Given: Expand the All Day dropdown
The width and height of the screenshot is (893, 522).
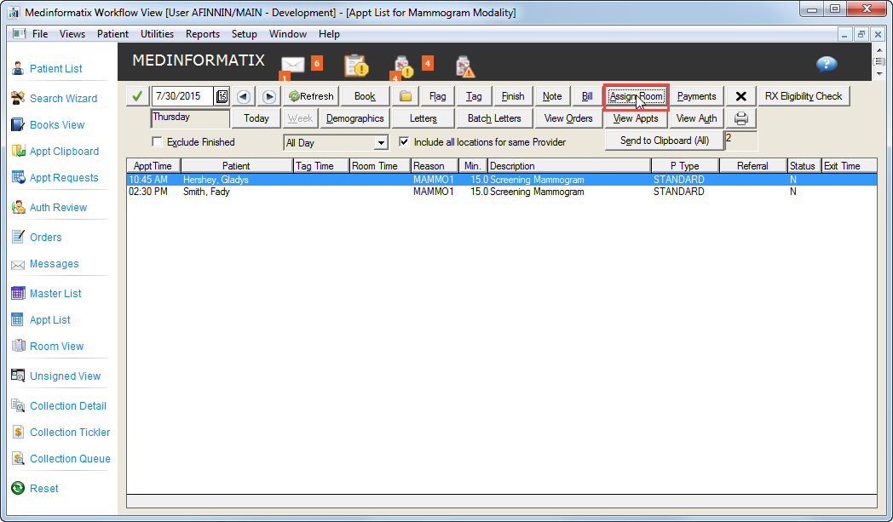Looking at the screenshot, I should coord(380,143).
